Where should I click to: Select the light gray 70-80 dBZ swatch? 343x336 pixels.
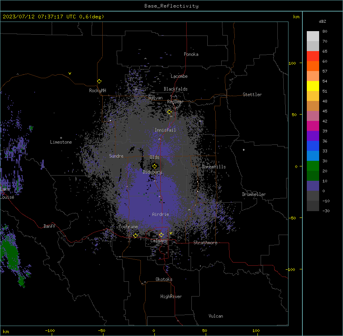313,36
